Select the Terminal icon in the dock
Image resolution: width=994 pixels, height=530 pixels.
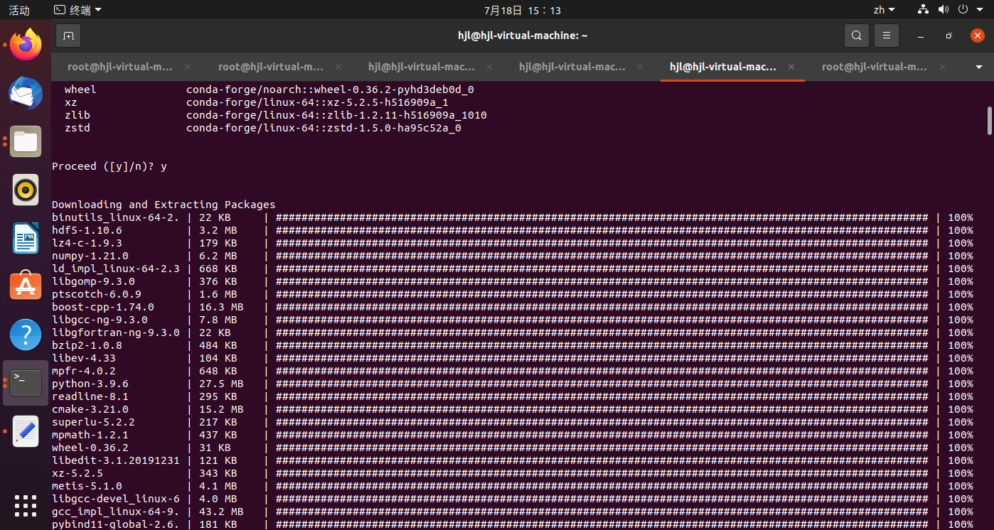pos(25,382)
